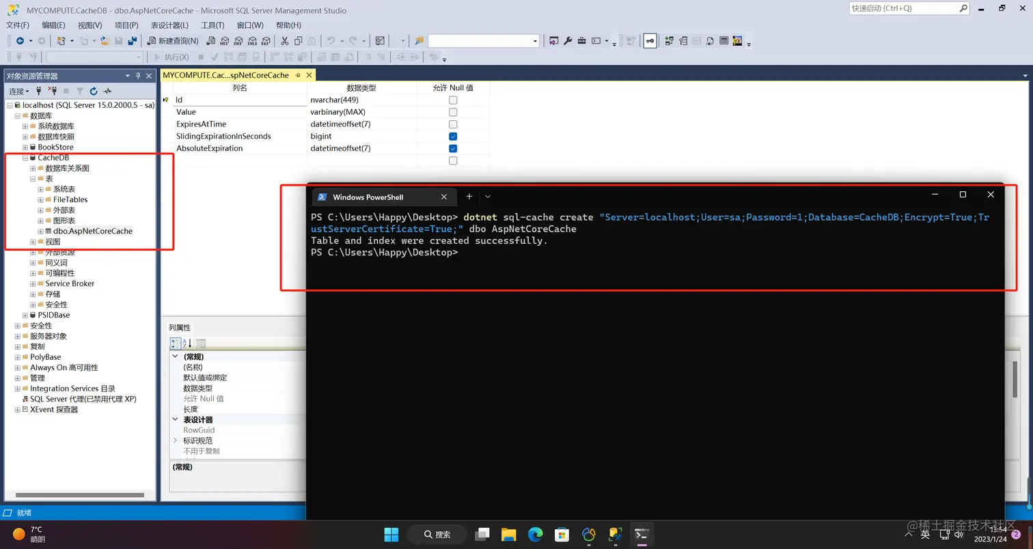The height and width of the screenshot is (549, 1033).
Task: Open File Explorer from the taskbar
Action: [508, 534]
